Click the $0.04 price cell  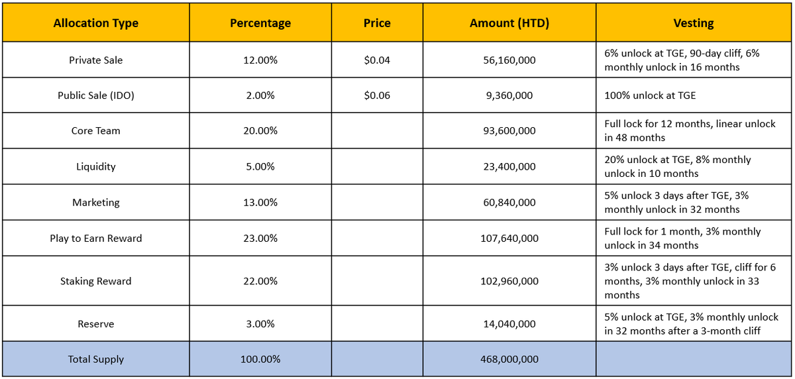377,60
